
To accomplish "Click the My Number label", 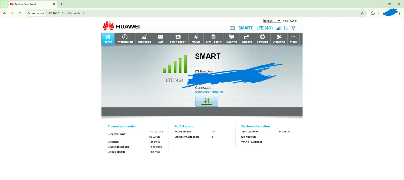I will (x=249, y=137).
